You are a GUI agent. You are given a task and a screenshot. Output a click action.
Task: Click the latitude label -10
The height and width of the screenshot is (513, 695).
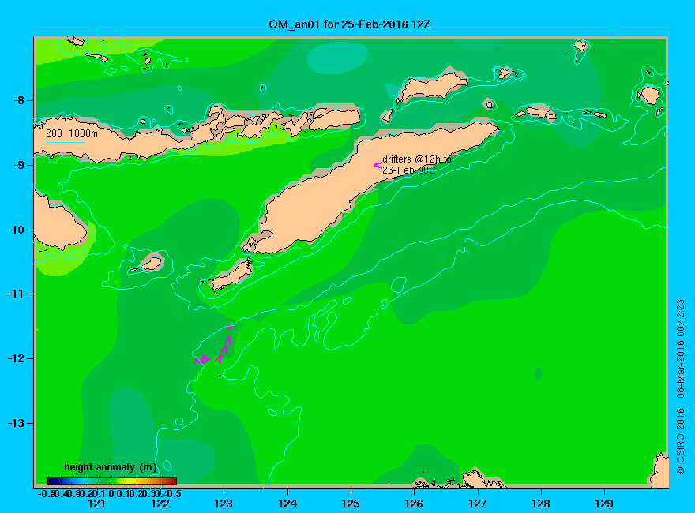tap(17, 230)
